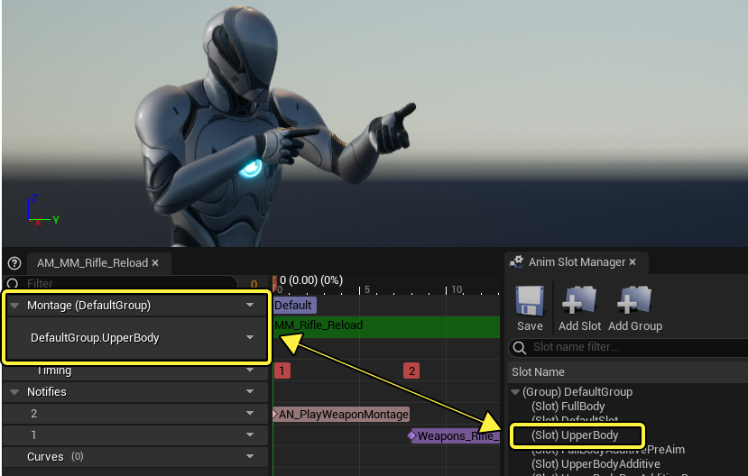Close the AM_MM_Rifle_Reload tab

[x=155, y=263]
